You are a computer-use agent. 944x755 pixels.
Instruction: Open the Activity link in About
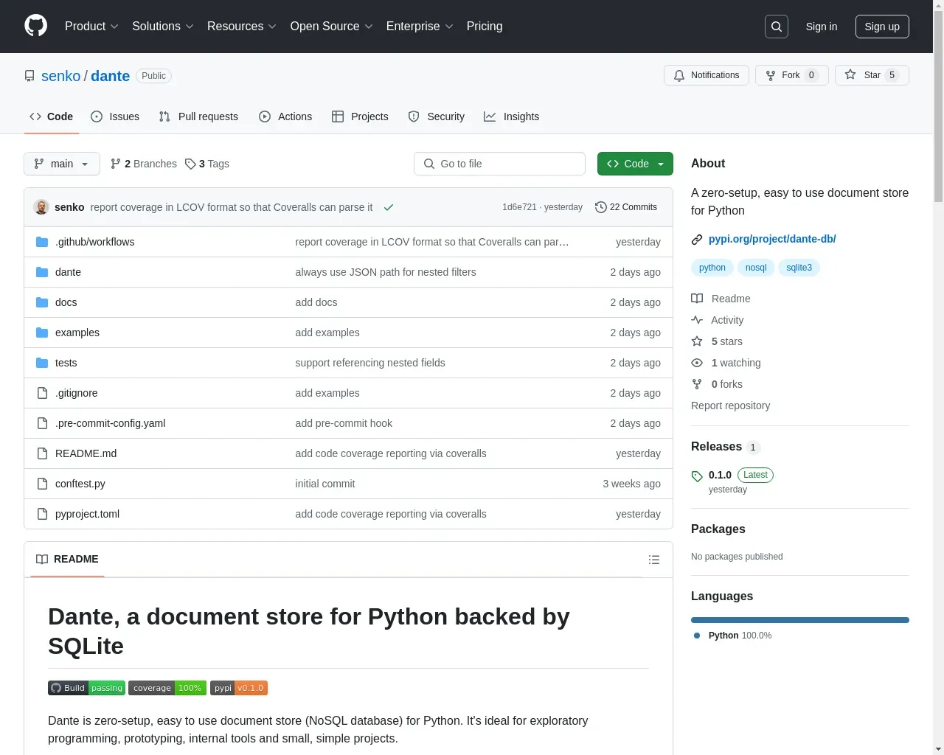pos(718,320)
